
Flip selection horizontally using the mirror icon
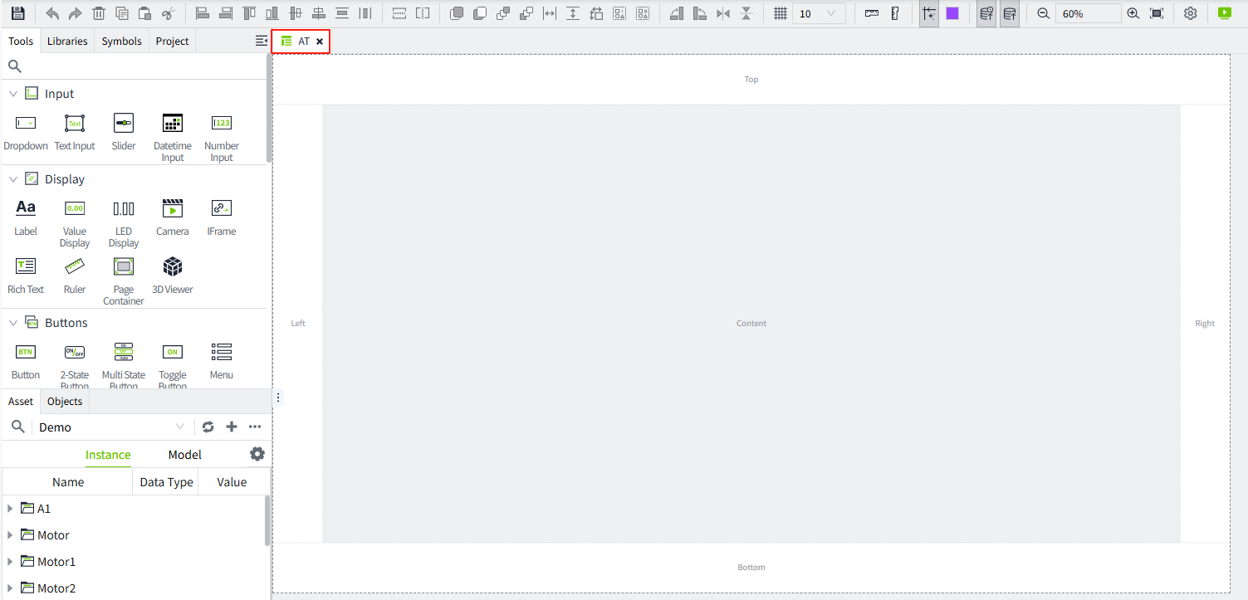click(722, 13)
